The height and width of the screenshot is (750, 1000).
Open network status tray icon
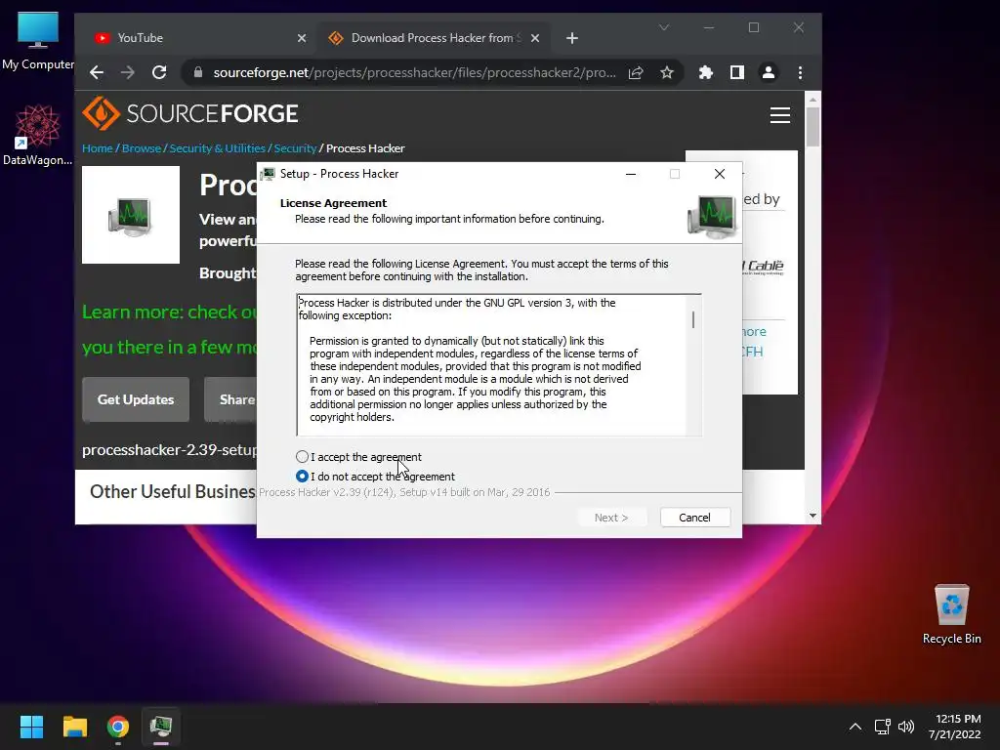pos(882,727)
